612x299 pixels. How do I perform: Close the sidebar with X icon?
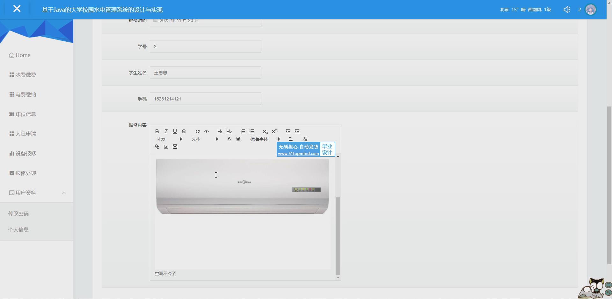pyautogui.click(x=17, y=9)
